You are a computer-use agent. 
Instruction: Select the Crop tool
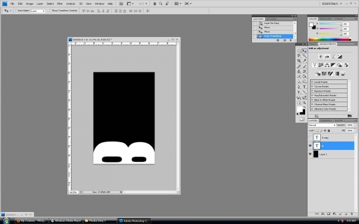(x=299, y=61)
